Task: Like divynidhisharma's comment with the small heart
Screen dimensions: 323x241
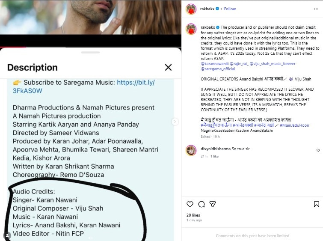Action: [x=318, y=151]
